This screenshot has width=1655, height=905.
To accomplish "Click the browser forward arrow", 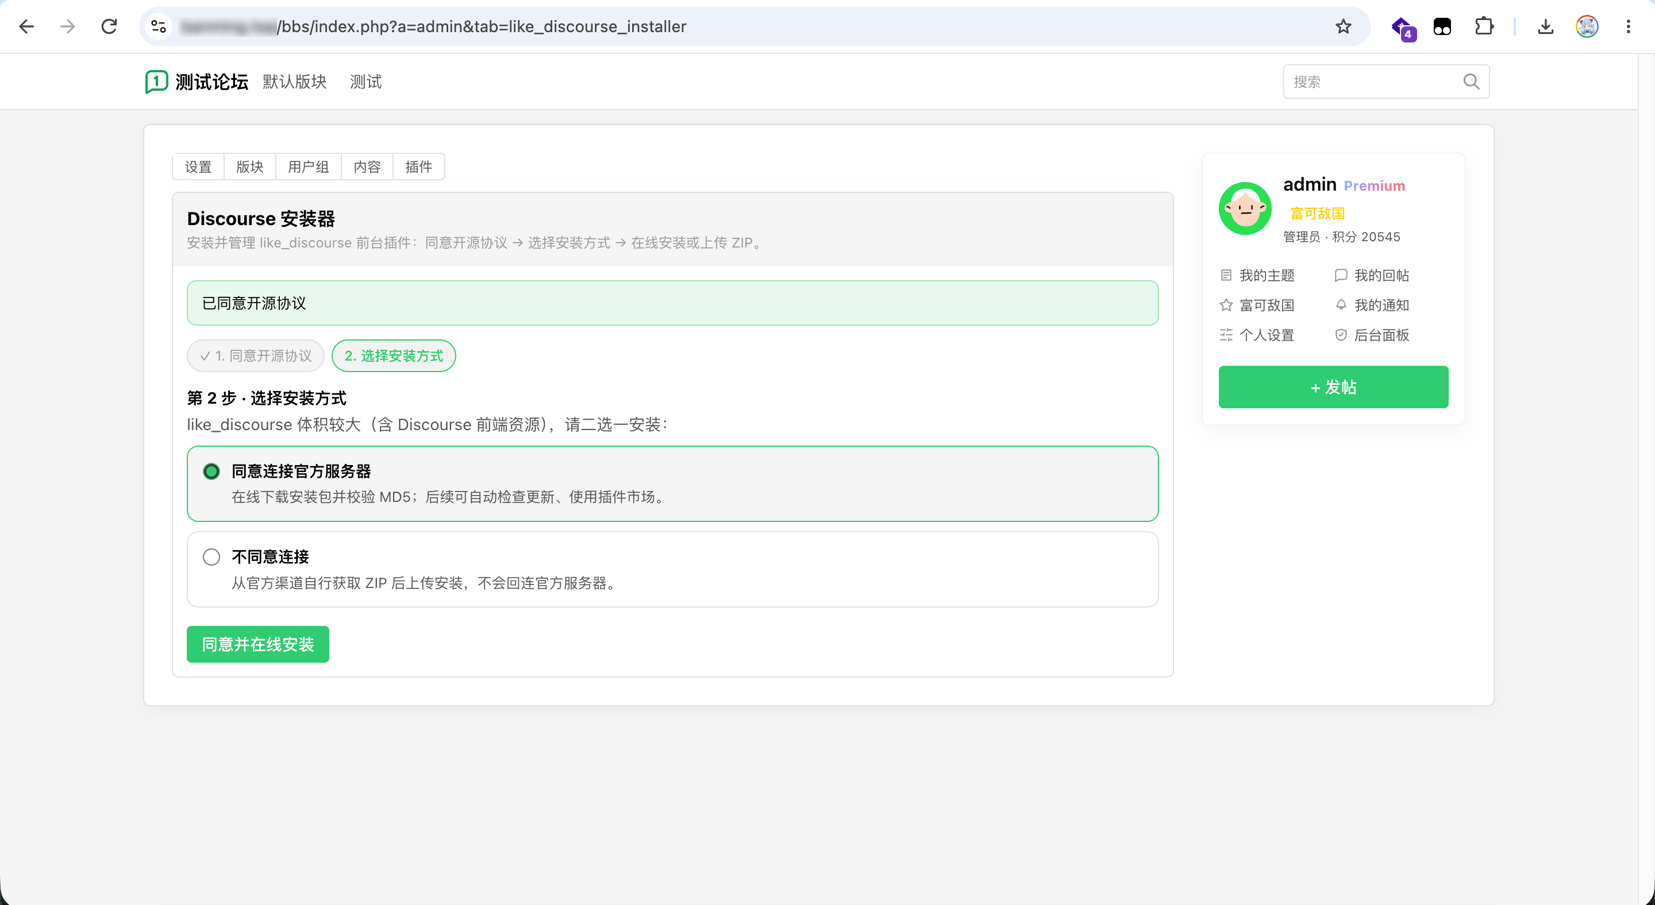I will point(67,26).
